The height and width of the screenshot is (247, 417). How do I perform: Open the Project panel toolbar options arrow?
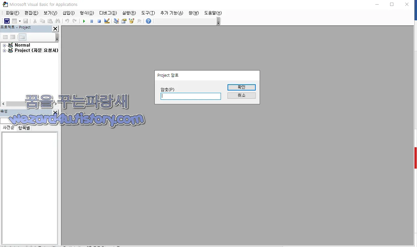[57, 37]
